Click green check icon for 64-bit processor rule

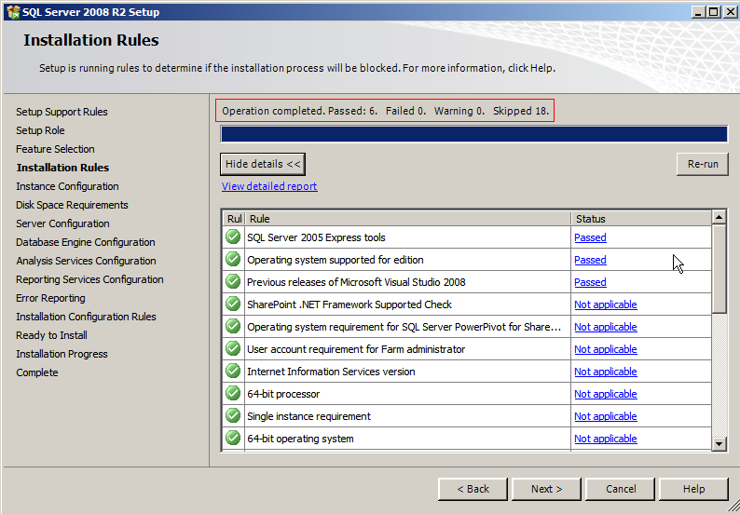233,393
